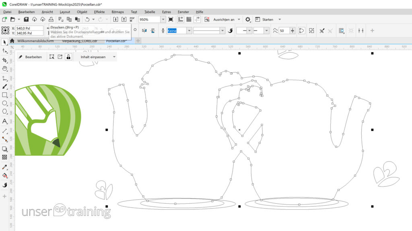The height and width of the screenshot is (231, 412).
Task: Click the Publish to PDF icon
Action: 132,19
